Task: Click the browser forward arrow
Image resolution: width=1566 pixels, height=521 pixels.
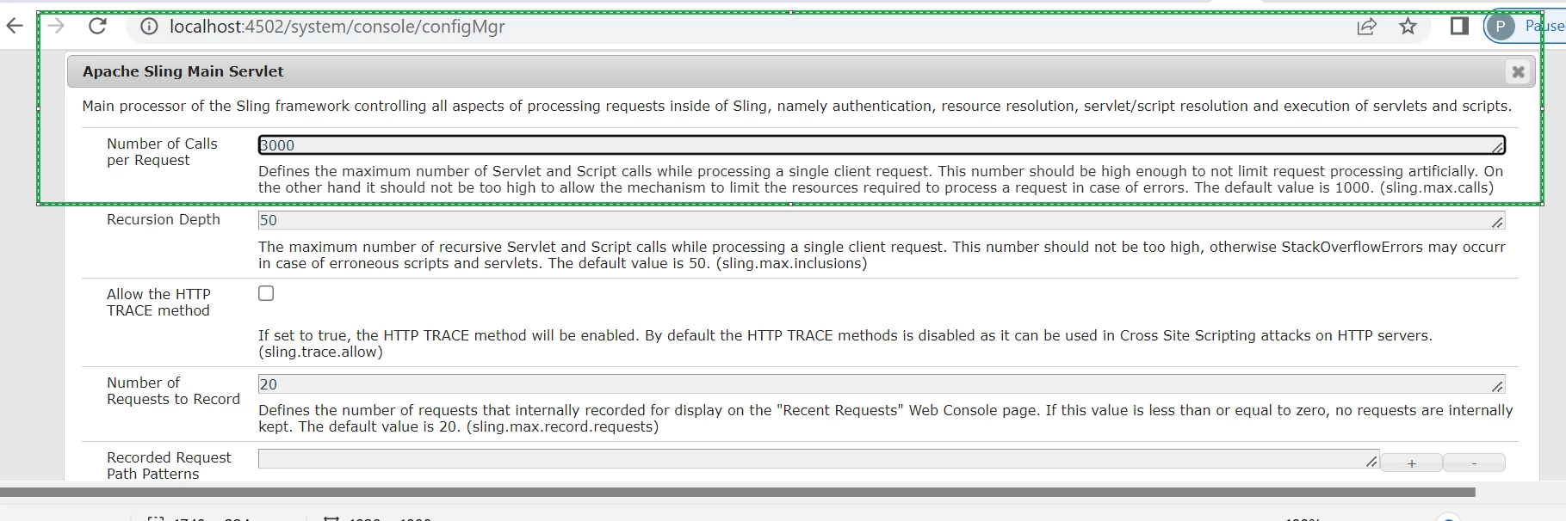Action: pos(56,26)
